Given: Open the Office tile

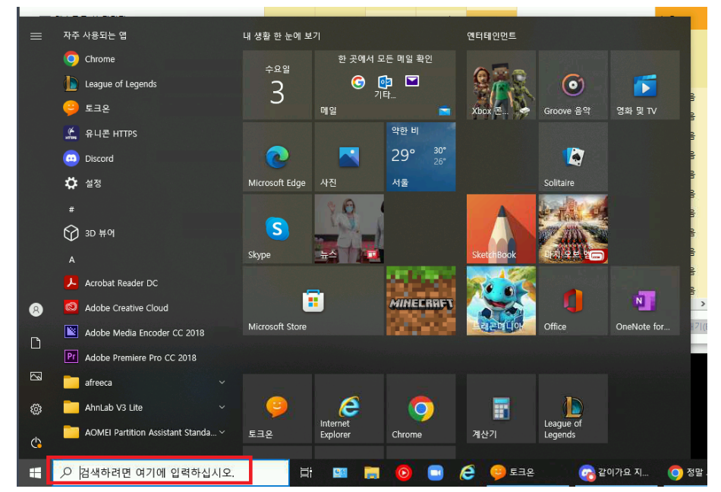Looking at the screenshot, I should click(x=573, y=301).
